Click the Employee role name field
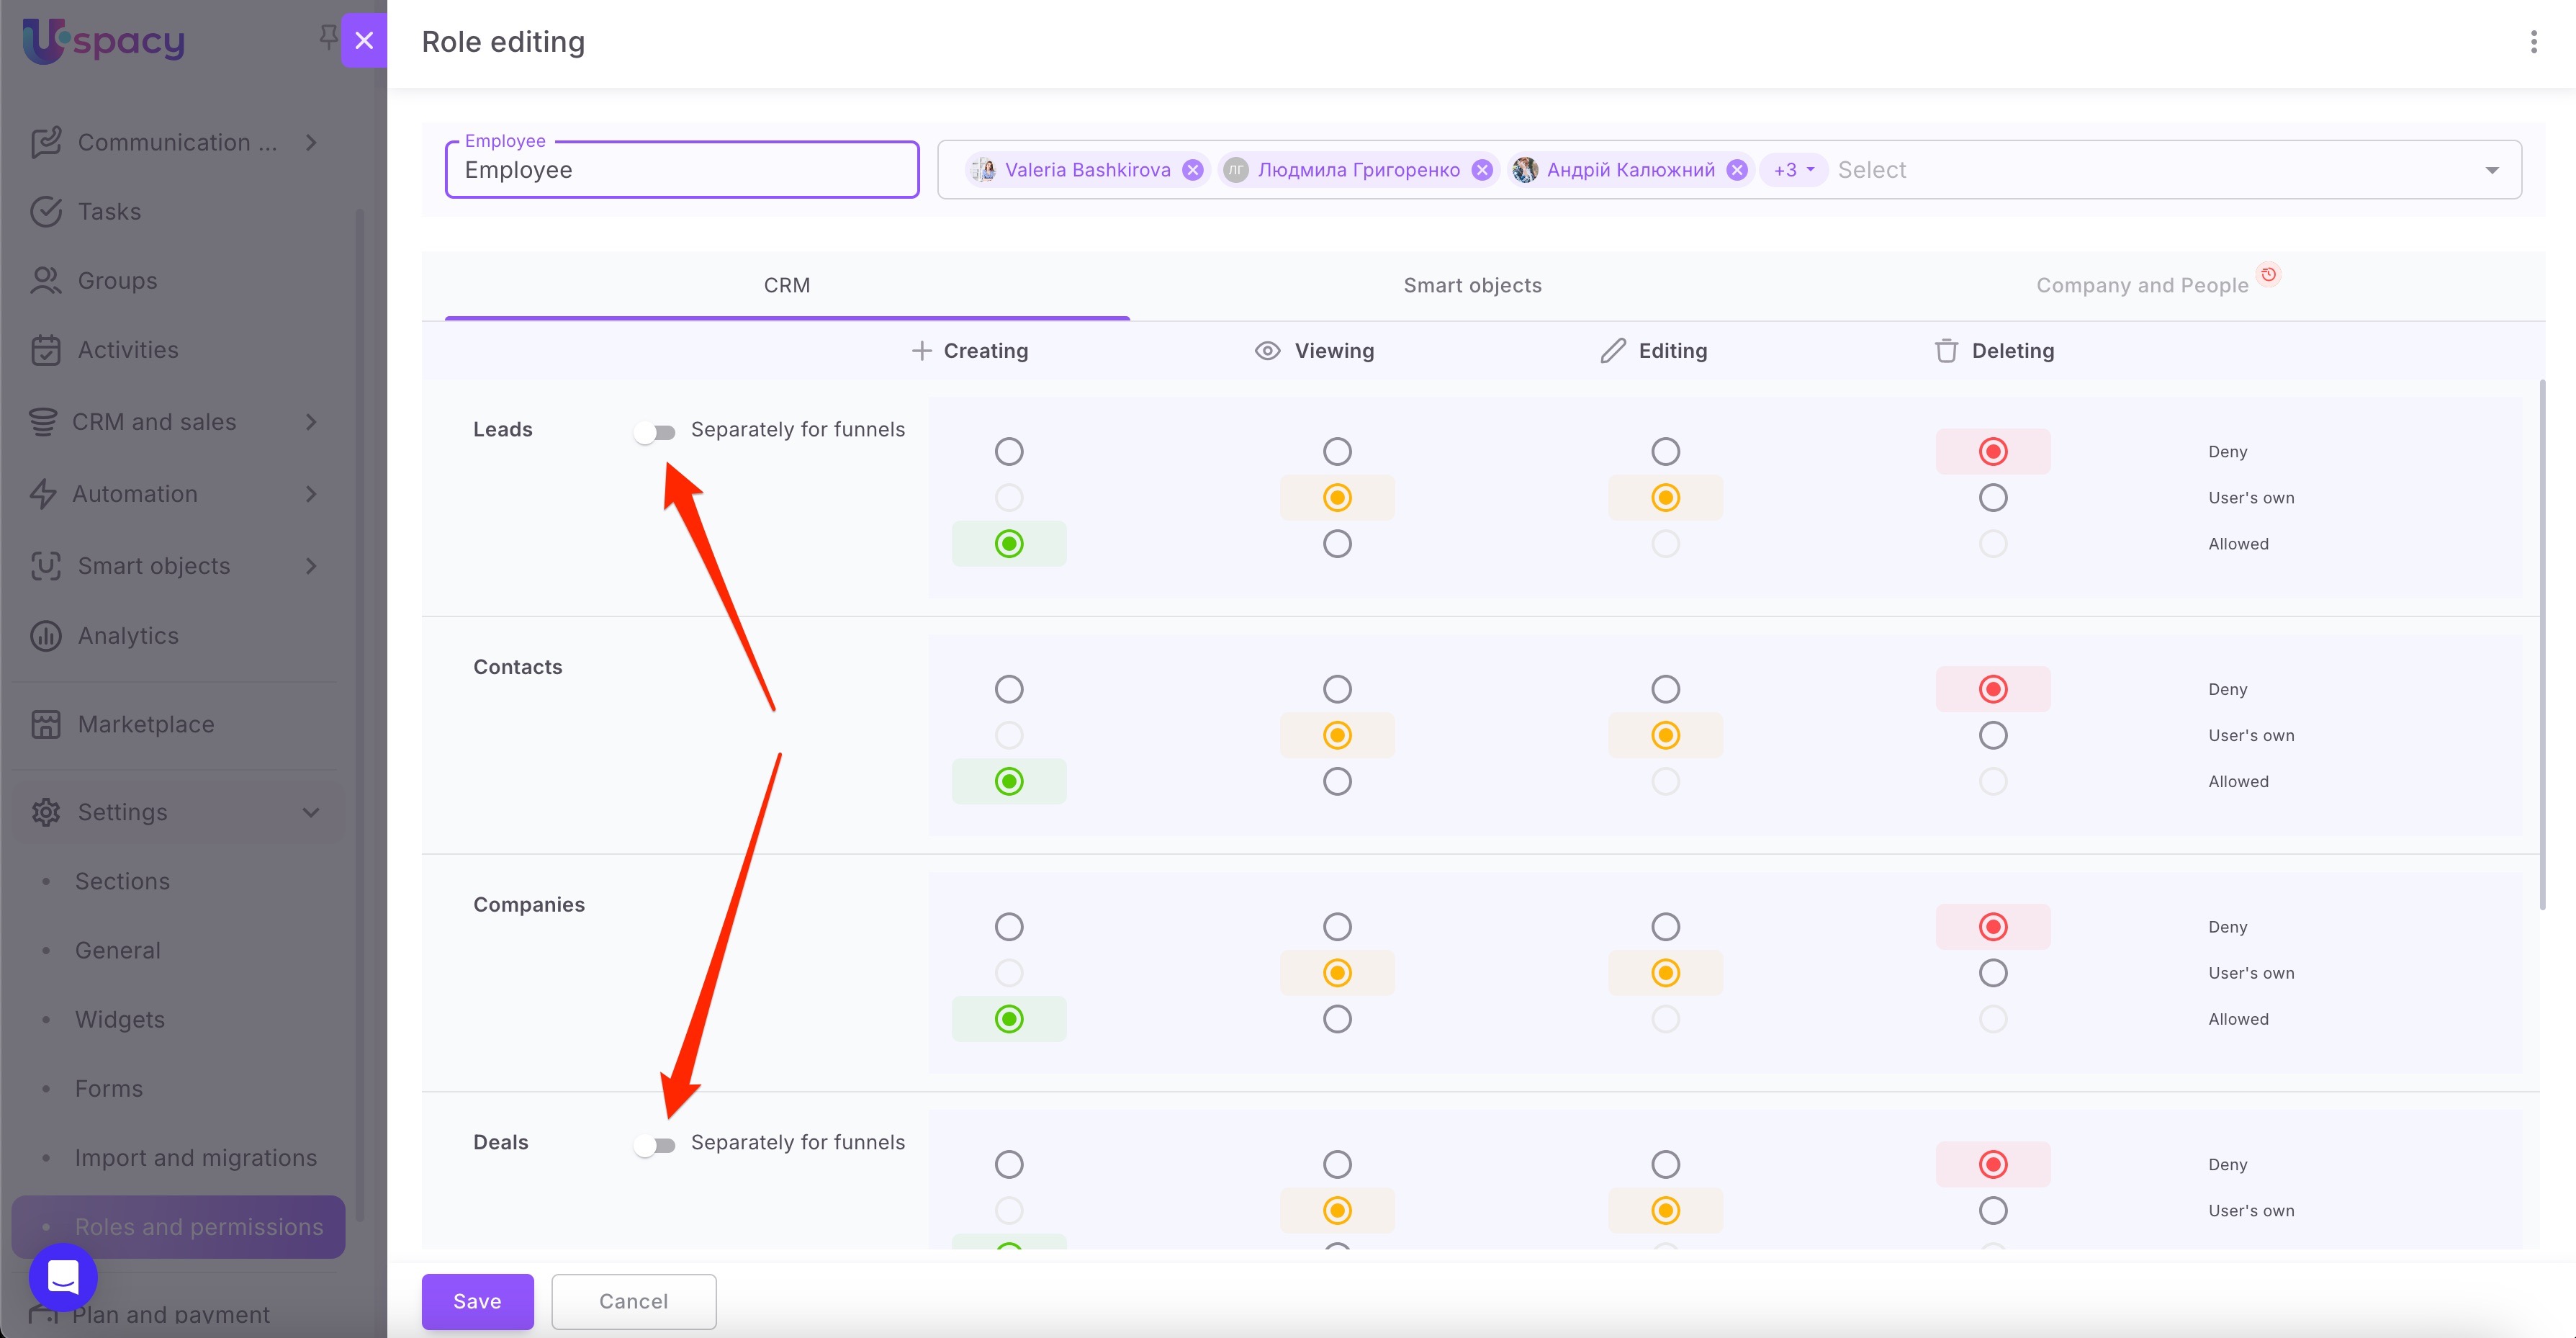The width and height of the screenshot is (2576, 1338). (x=681, y=170)
